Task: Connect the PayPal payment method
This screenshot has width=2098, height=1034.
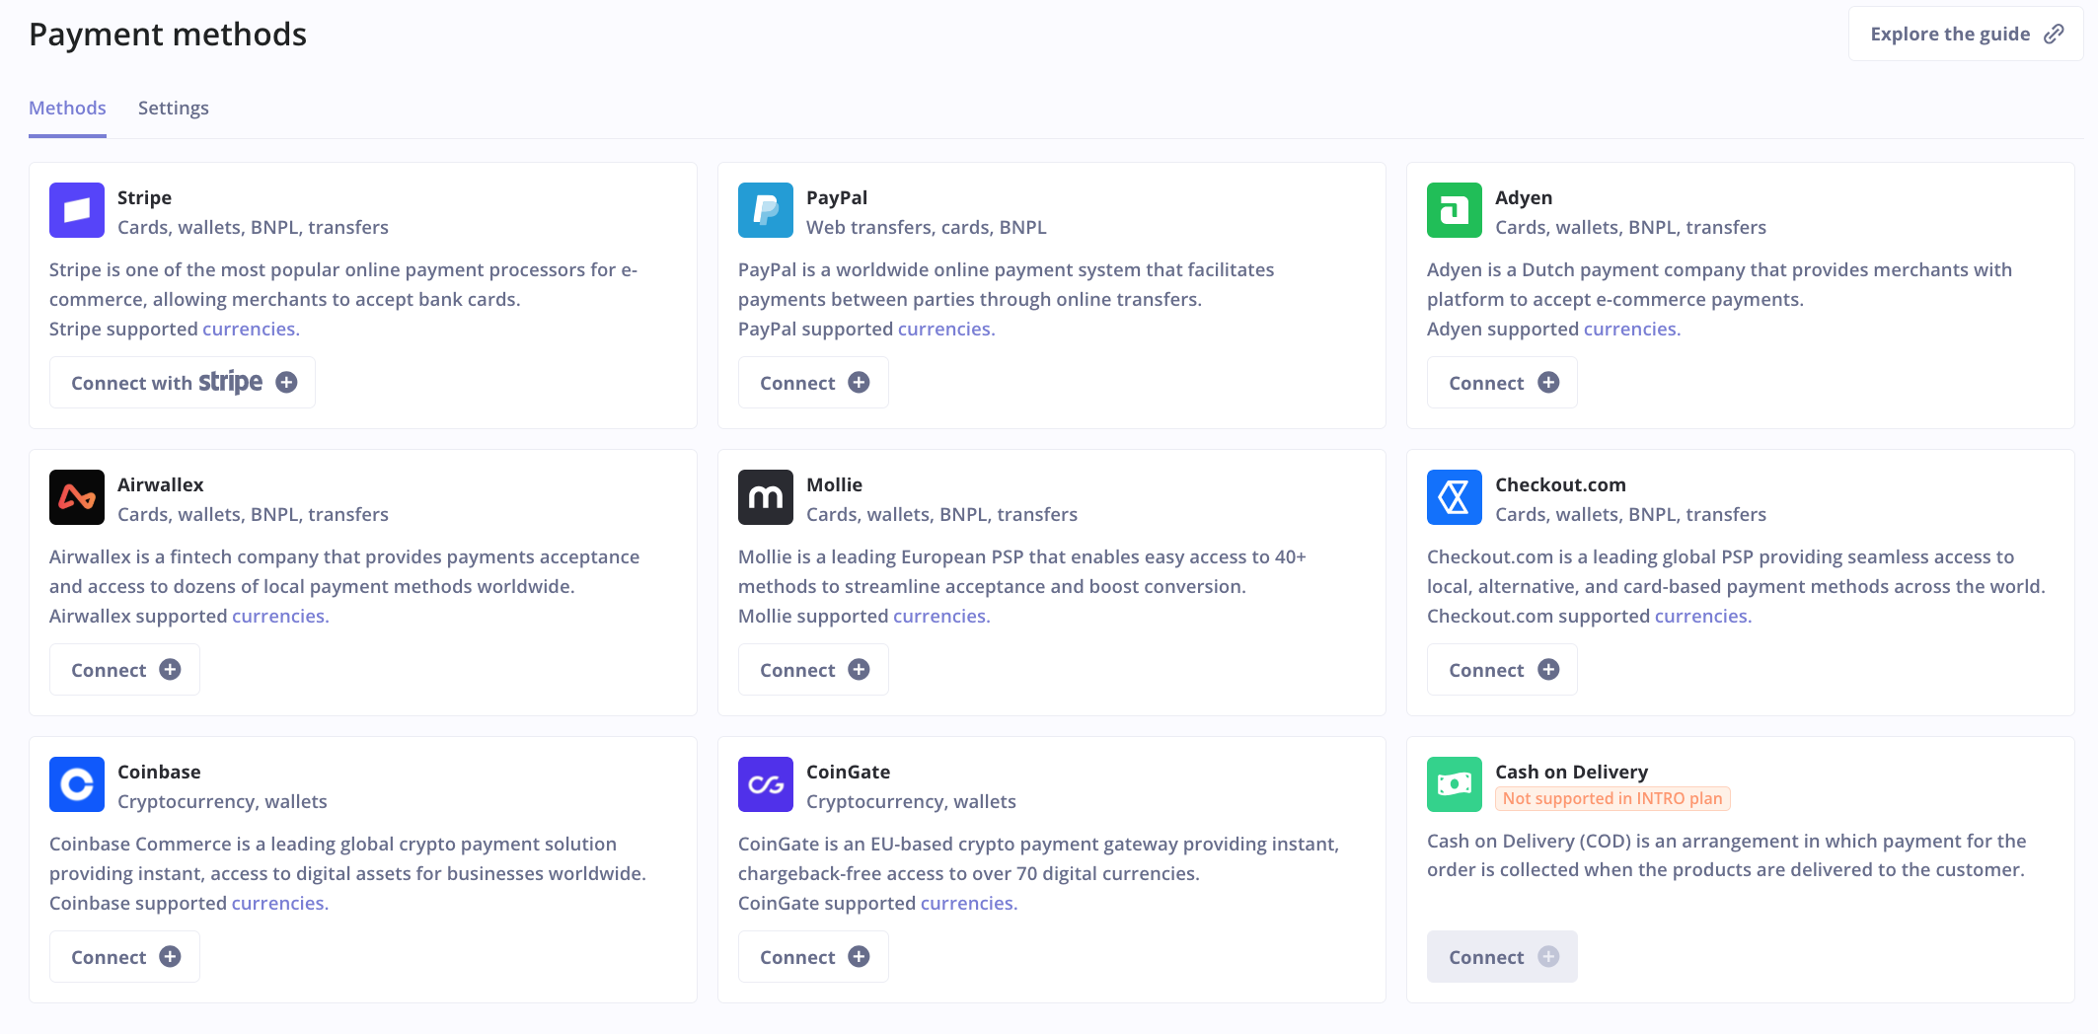Action: 812,382
